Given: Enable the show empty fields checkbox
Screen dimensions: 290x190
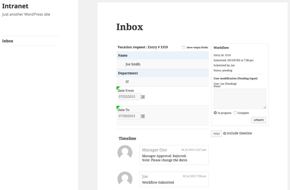Looking at the screenshot, I should tap(184, 47).
